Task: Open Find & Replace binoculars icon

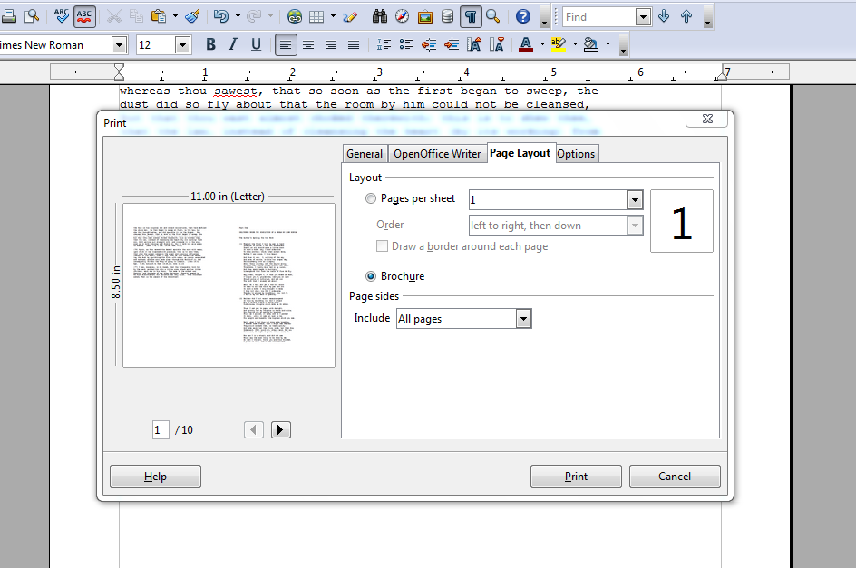Action: click(379, 16)
